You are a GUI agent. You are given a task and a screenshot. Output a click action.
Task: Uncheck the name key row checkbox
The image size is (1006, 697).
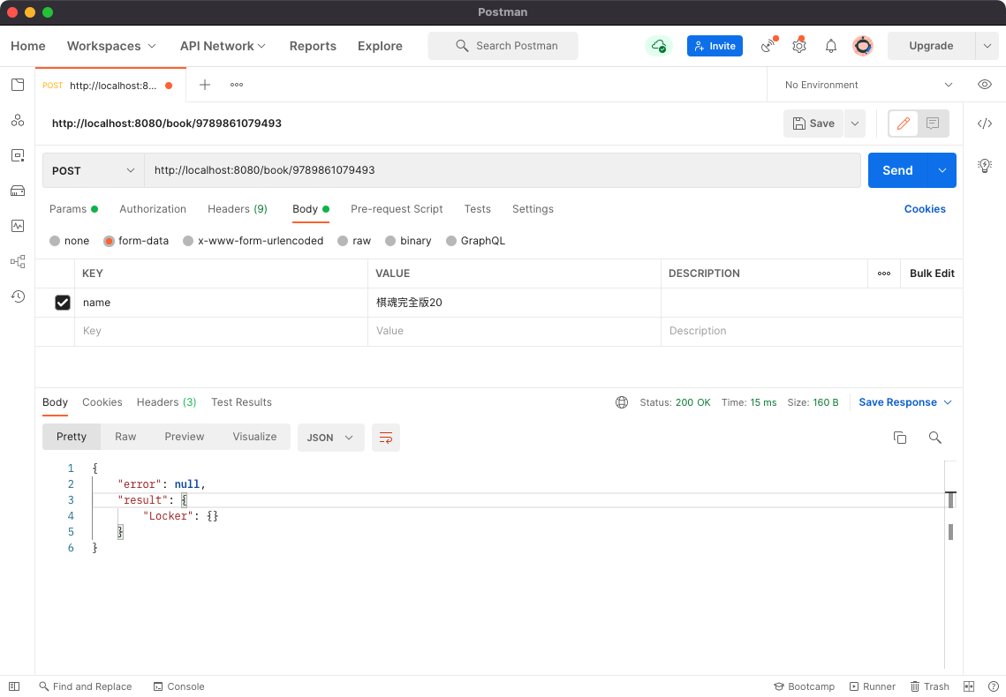[62, 303]
